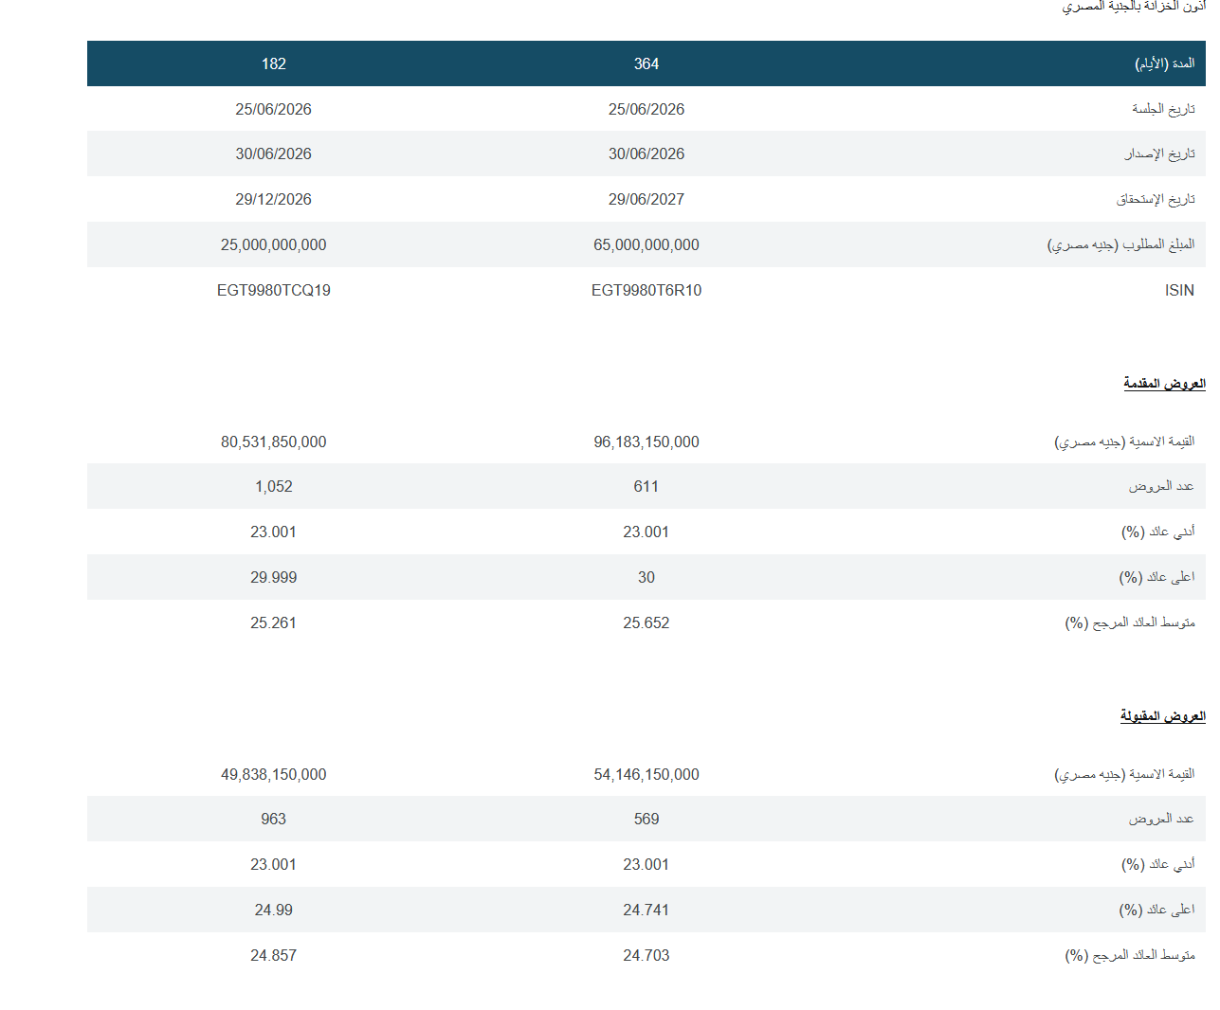Click the تاريخ الإصدار row label

1159,153
